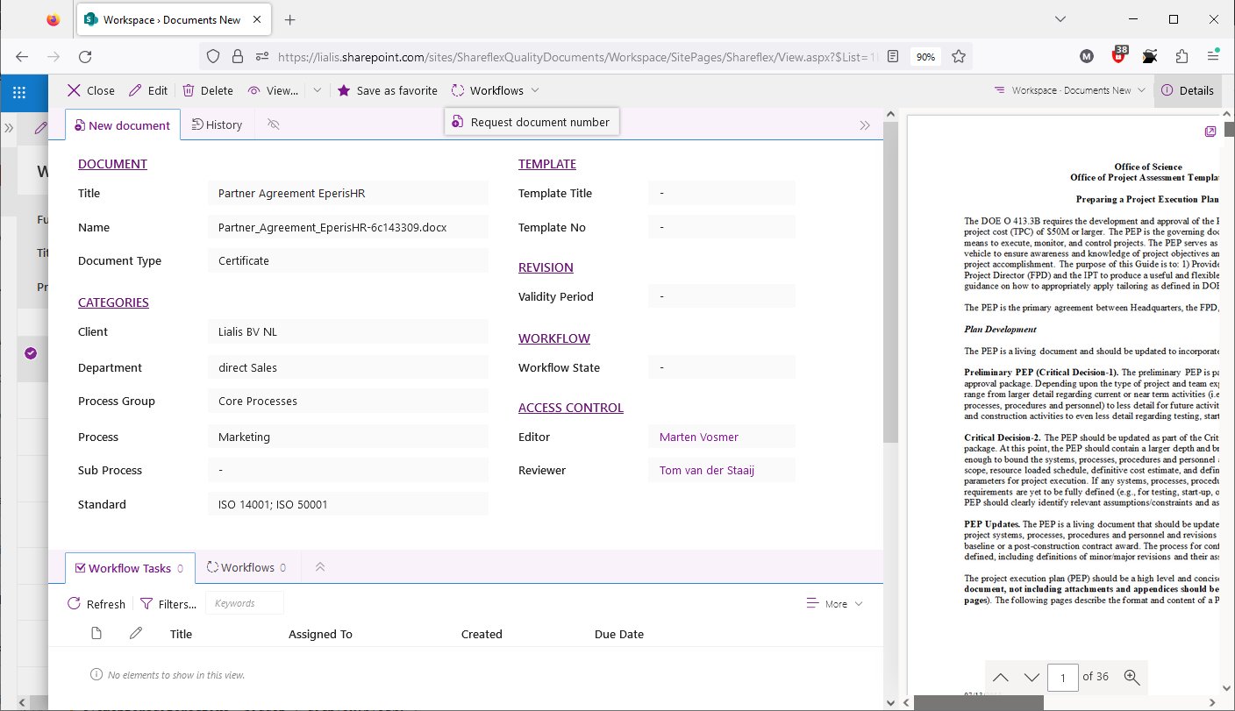Image resolution: width=1235 pixels, height=711 pixels.
Task: Open Filters... for workflow tasks
Action: tap(168, 604)
